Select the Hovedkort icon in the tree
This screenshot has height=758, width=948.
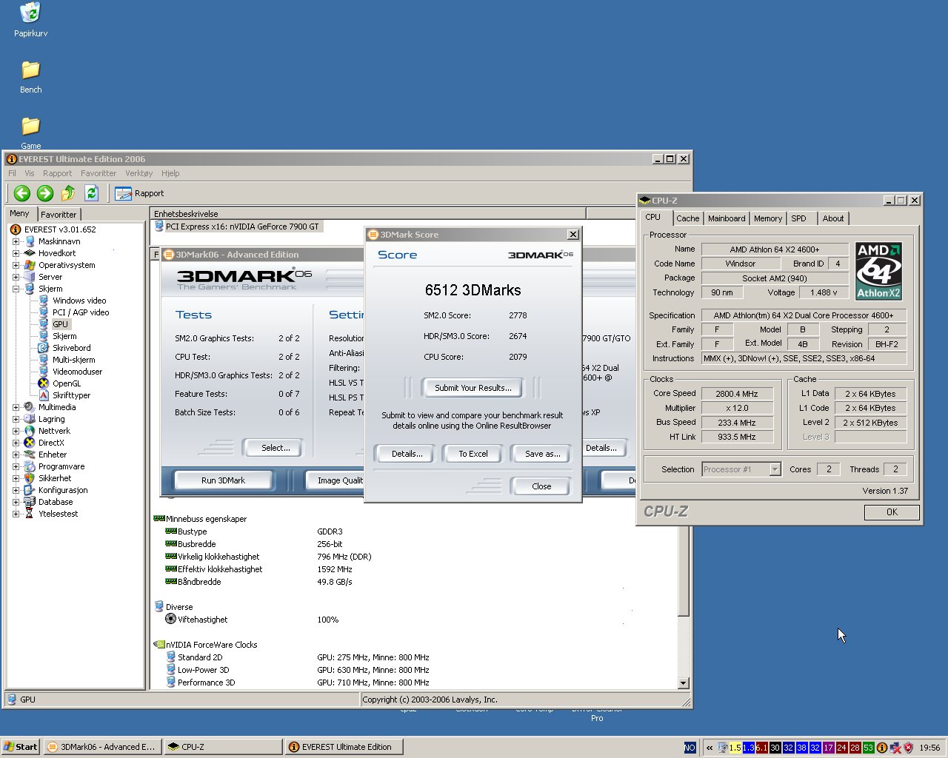pyautogui.click(x=30, y=253)
